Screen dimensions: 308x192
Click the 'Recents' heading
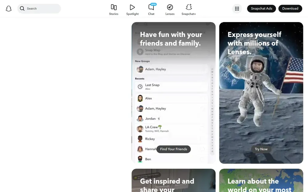pyautogui.click(x=140, y=79)
